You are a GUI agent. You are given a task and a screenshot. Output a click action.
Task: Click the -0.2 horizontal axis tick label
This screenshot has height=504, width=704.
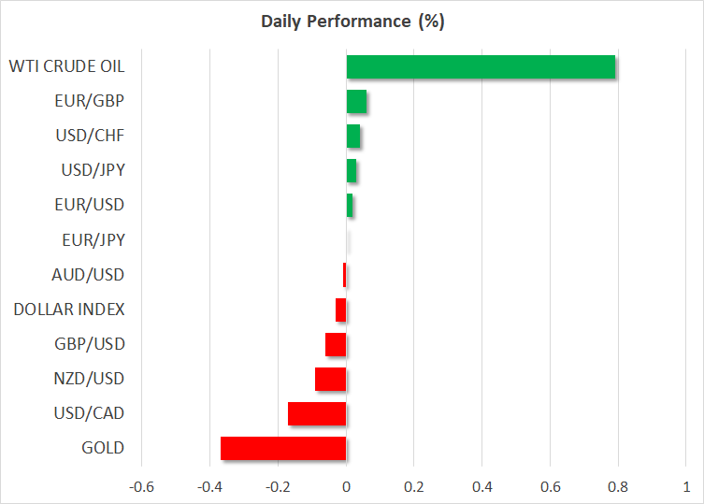pos(278,487)
